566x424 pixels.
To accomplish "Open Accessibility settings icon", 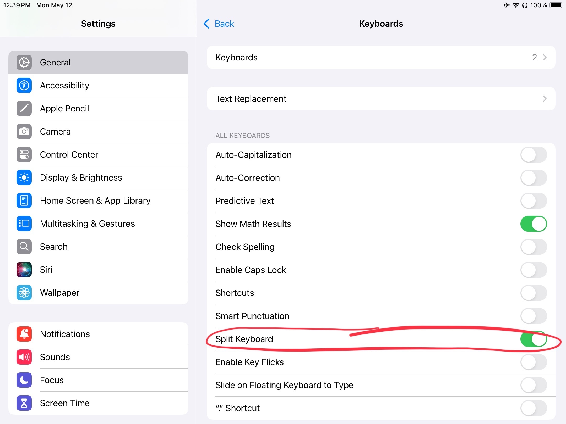I will 24,85.
